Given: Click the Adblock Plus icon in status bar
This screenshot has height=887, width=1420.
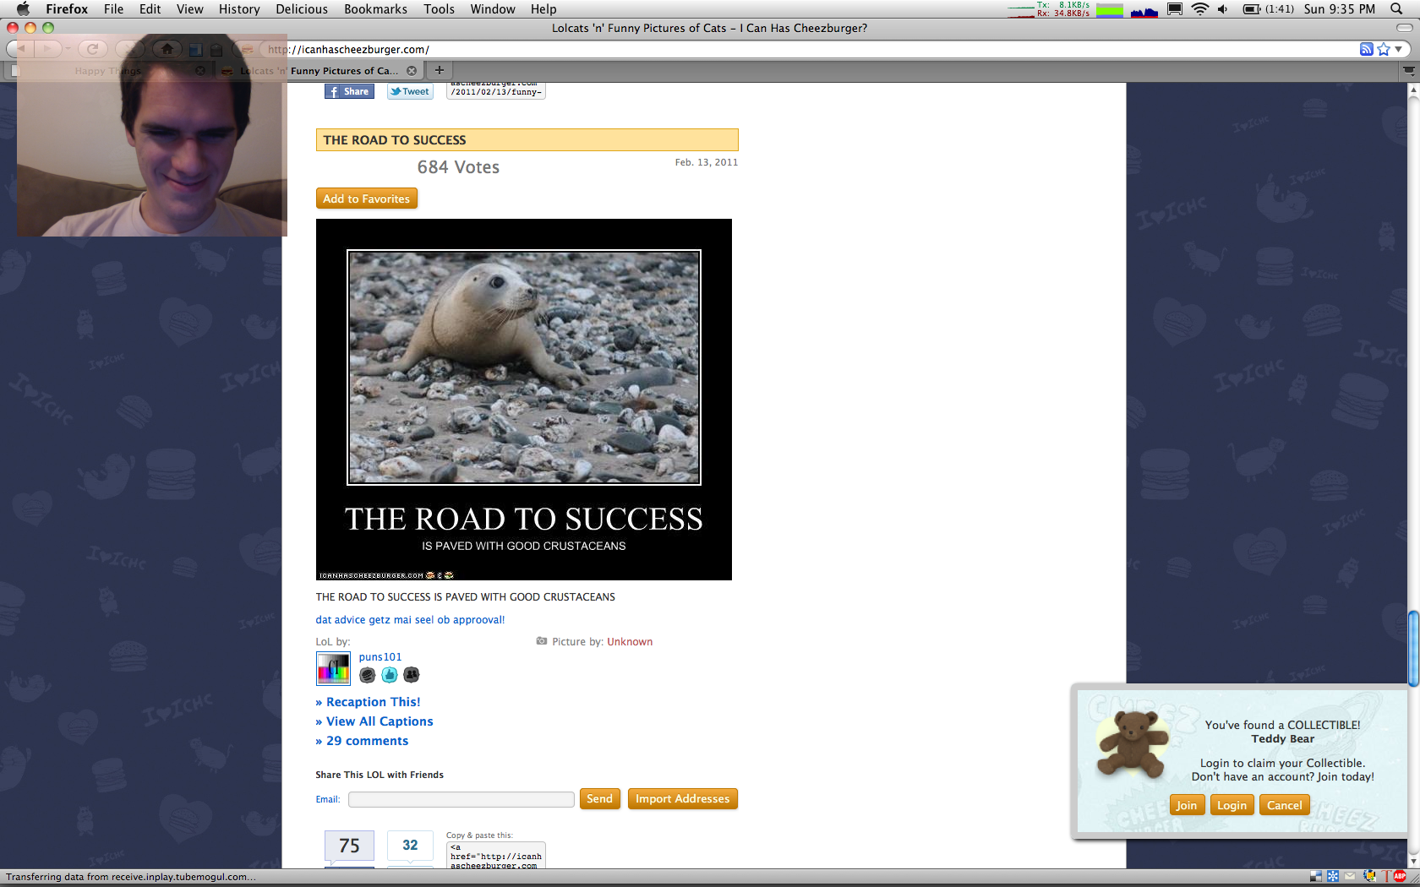Looking at the screenshot, I should (1400, 876).
